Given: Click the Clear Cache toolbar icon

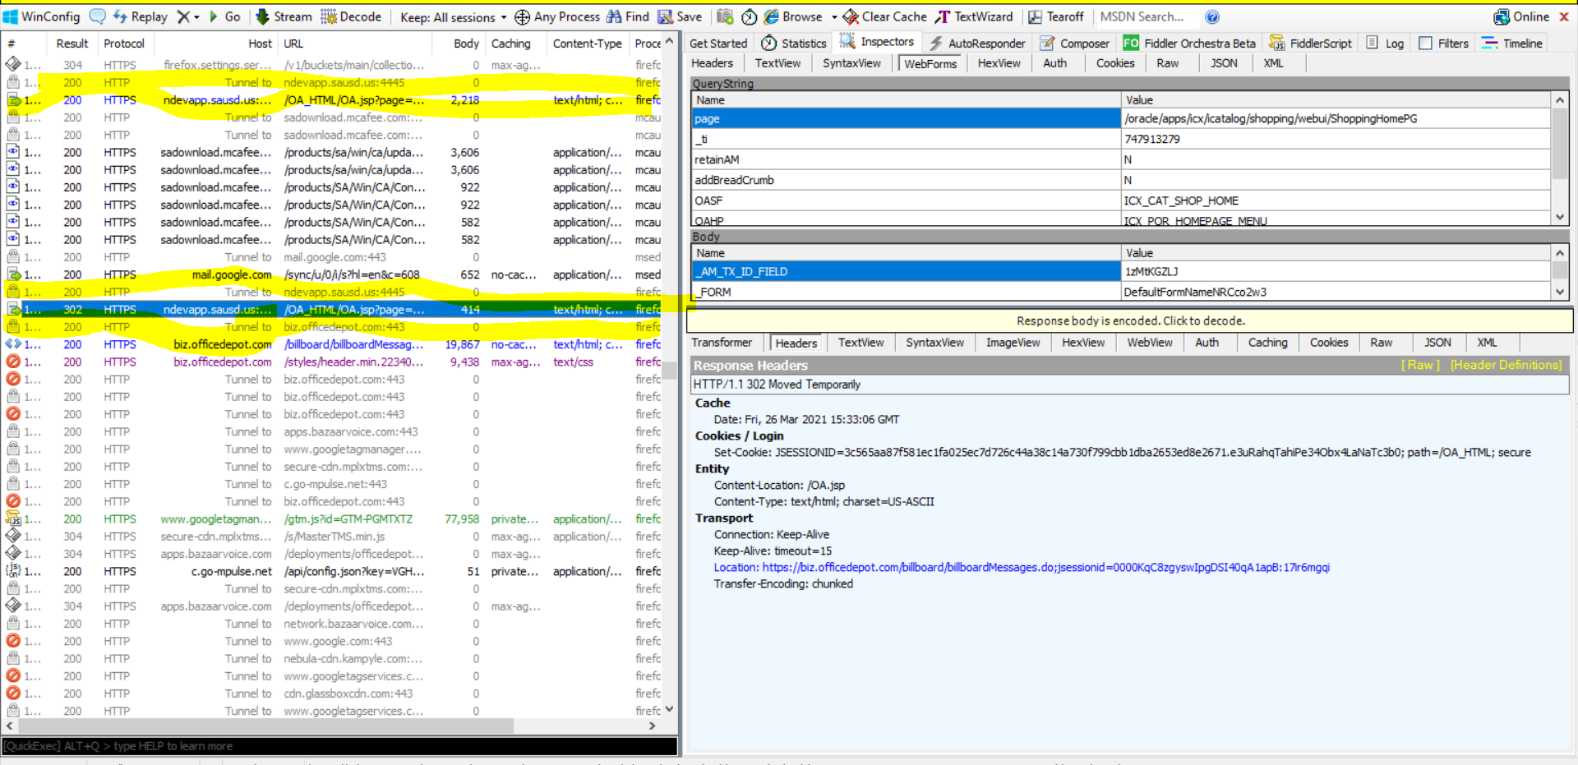Looking at the screenshot, I should [884, 16].
